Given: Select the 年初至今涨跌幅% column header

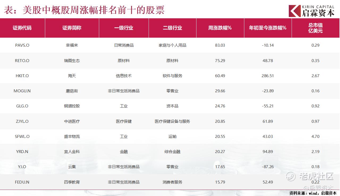Looking at the screenshot, I should [x=268, y=28].
